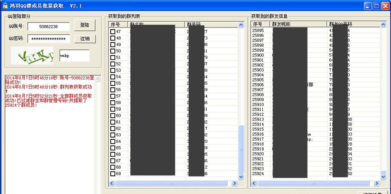Maximize the application window
Screen dimensions: 391x194
point(377,6)
